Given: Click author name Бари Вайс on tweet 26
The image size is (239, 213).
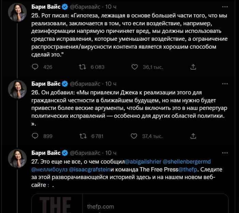Looking at the screenshot, I should tap(46, 84).
